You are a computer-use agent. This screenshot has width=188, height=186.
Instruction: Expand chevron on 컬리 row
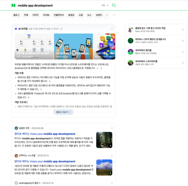pyautogui.click(x=183, y=52)
